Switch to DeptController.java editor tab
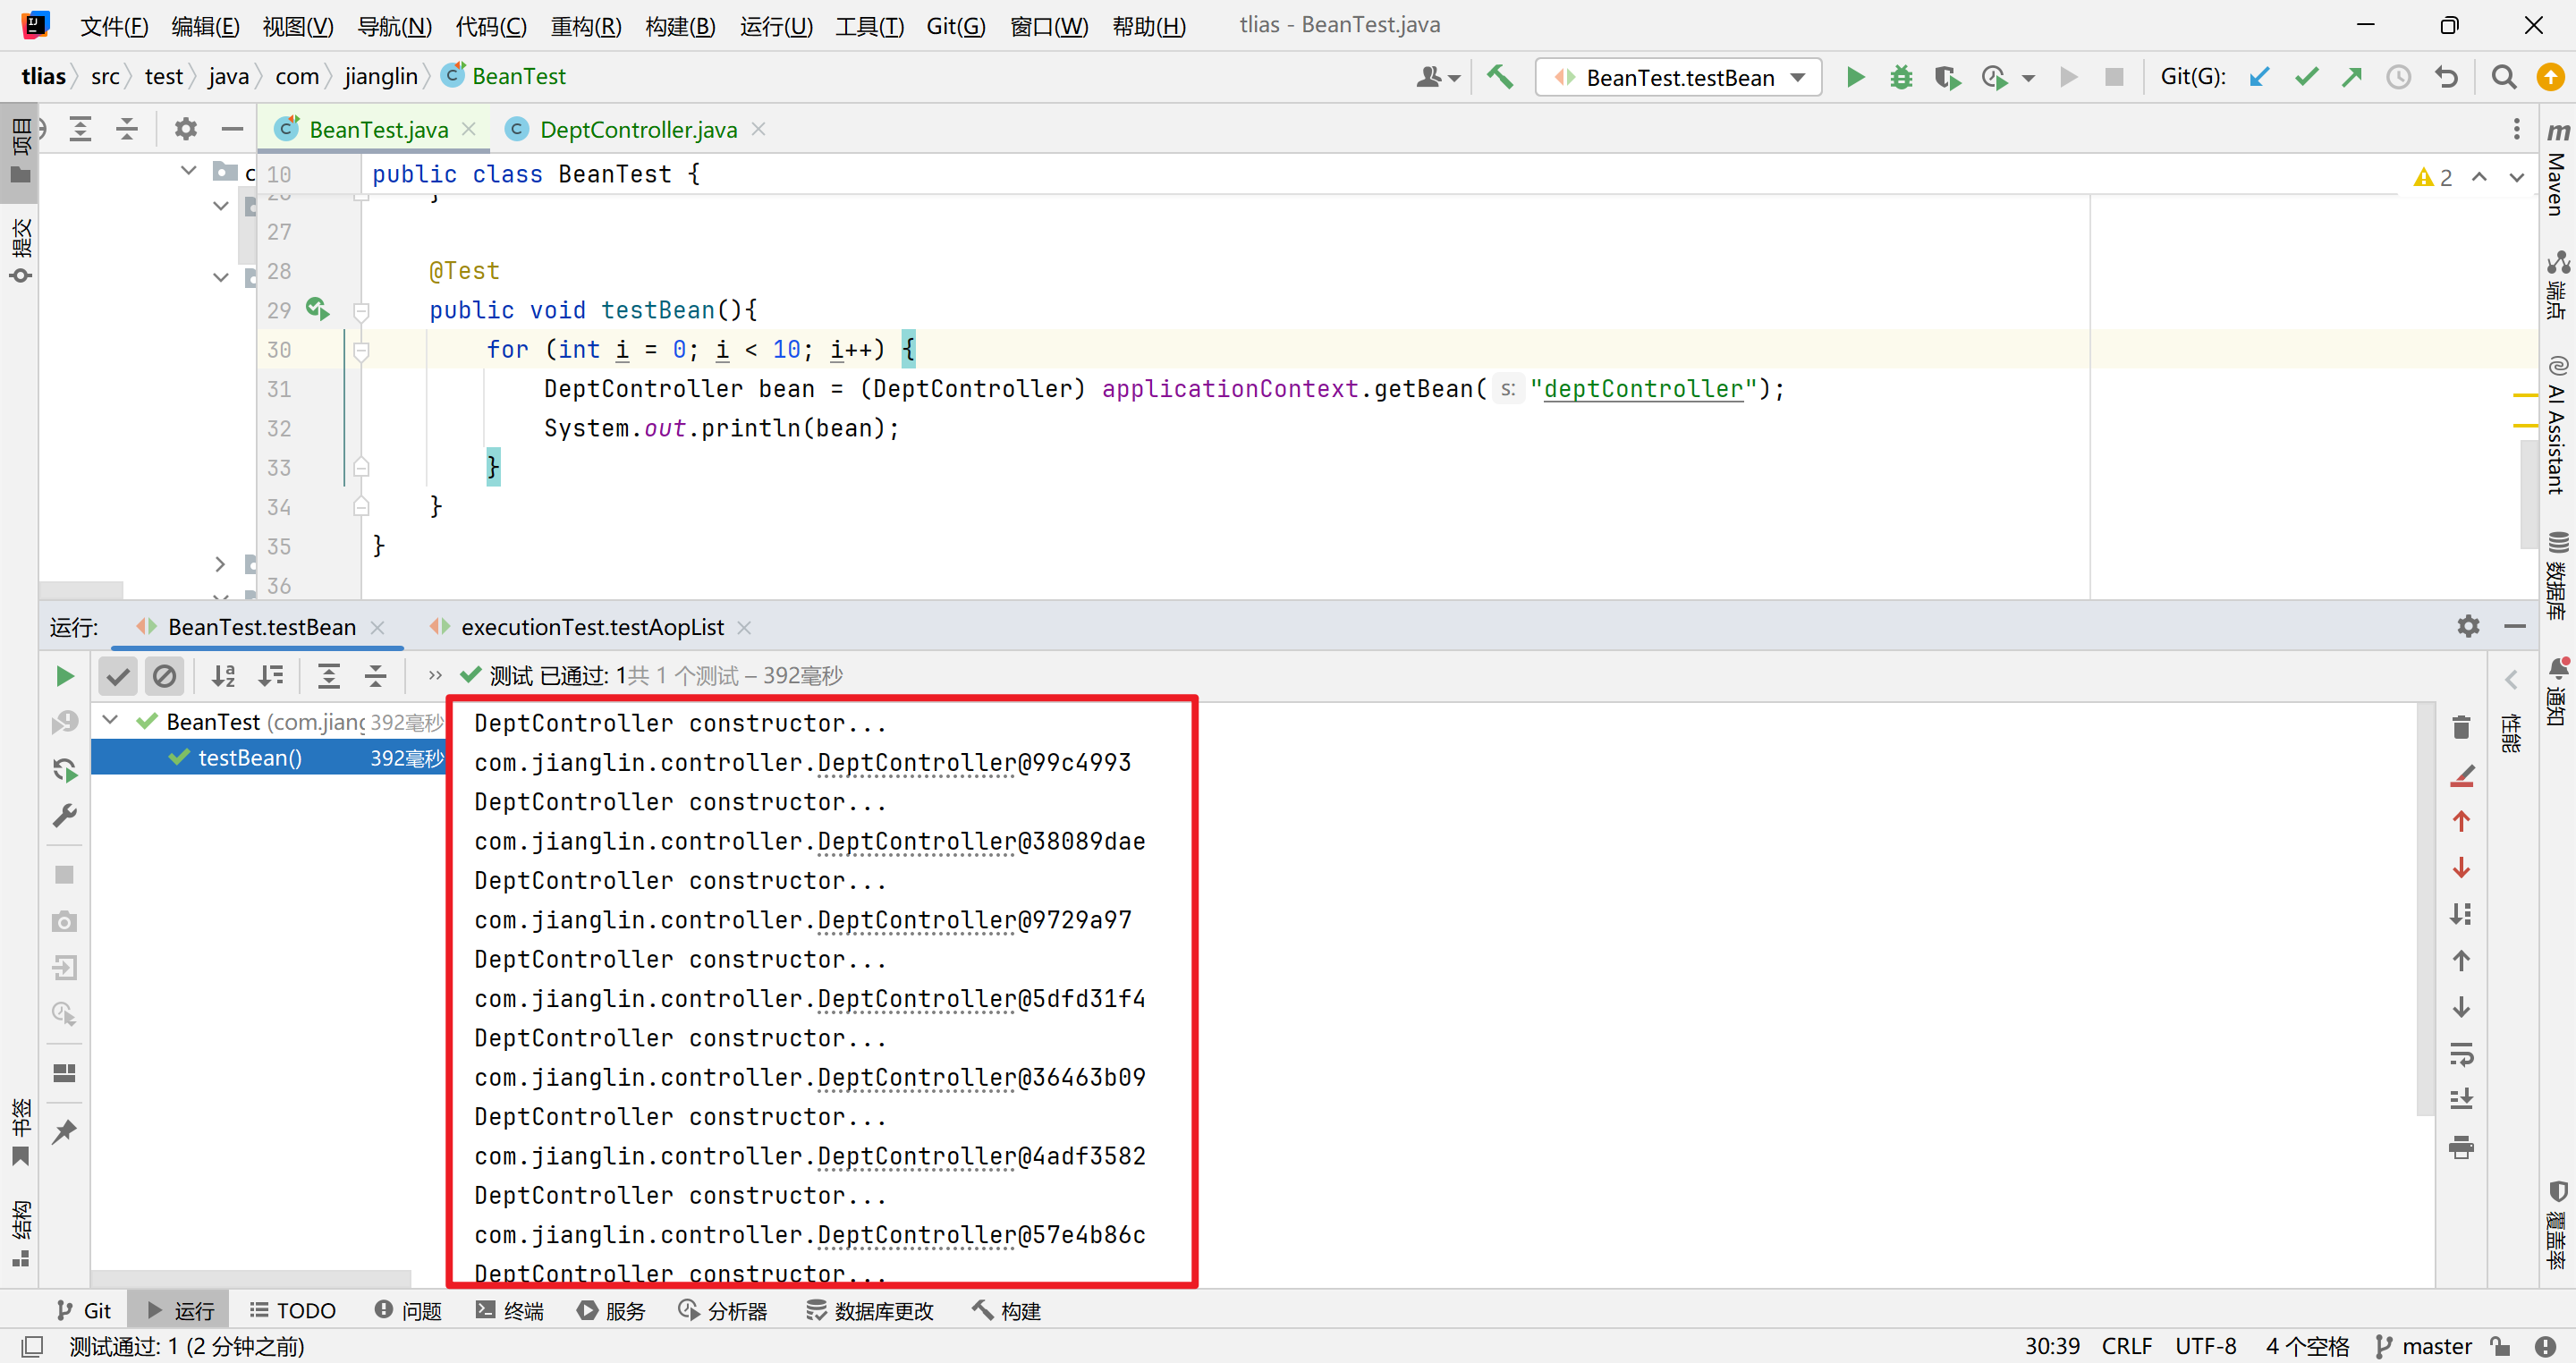Image resolution: width=2576 pixels, height=1363 pixels. [638, 129]
